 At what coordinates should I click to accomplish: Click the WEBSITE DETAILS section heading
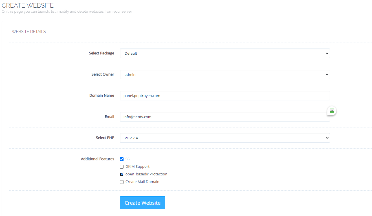(29, 32)
